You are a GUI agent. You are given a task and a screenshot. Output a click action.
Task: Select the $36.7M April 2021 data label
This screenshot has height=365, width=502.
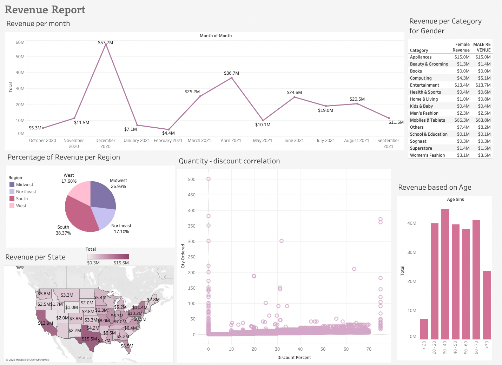231,73
